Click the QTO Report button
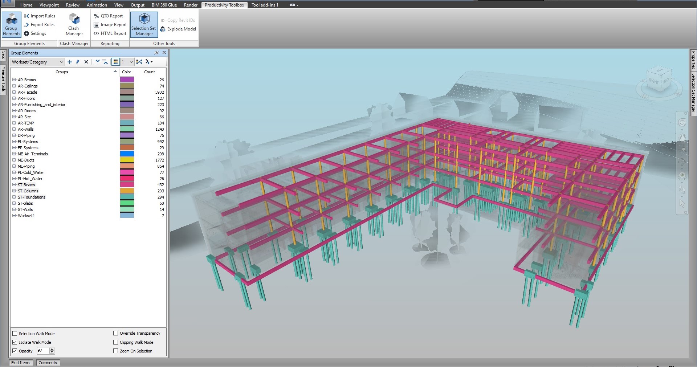697x367 pixels. coord(108,16)
